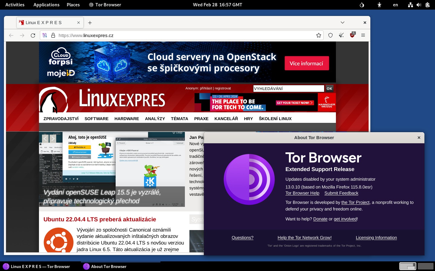
Task: Bookmark this page with the star icon
Action: 319,36
